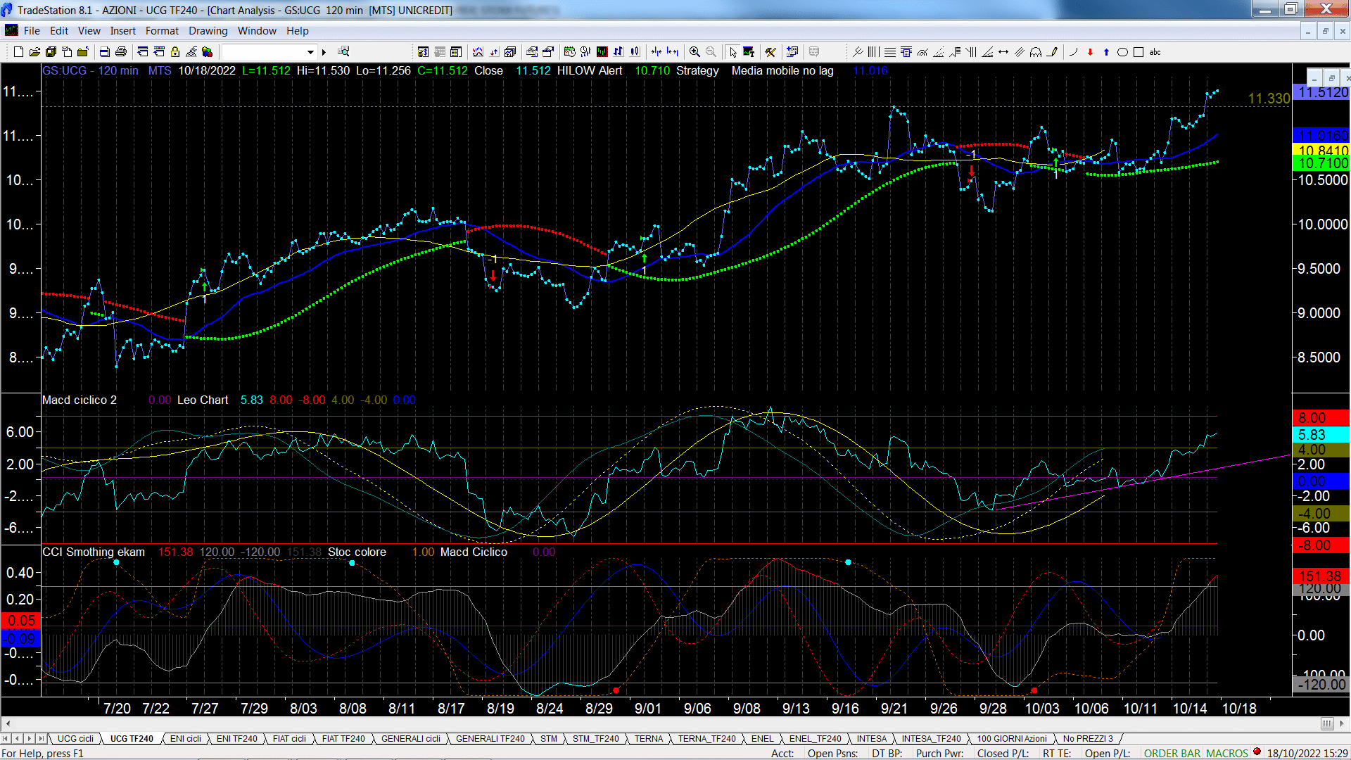Click the black chart window icon
1351x760 pixels.
pos(602,52)
